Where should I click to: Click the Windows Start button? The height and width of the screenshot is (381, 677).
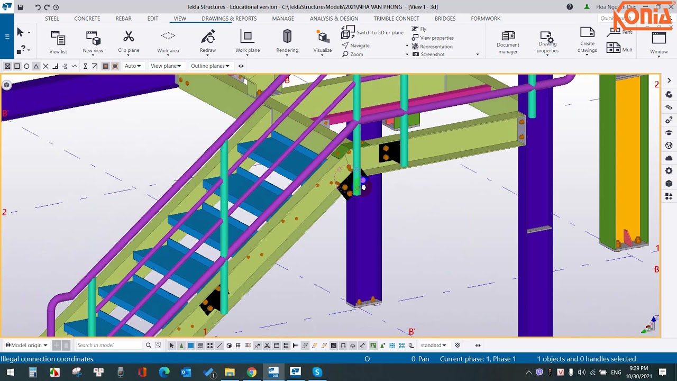[x=11, y=373]
